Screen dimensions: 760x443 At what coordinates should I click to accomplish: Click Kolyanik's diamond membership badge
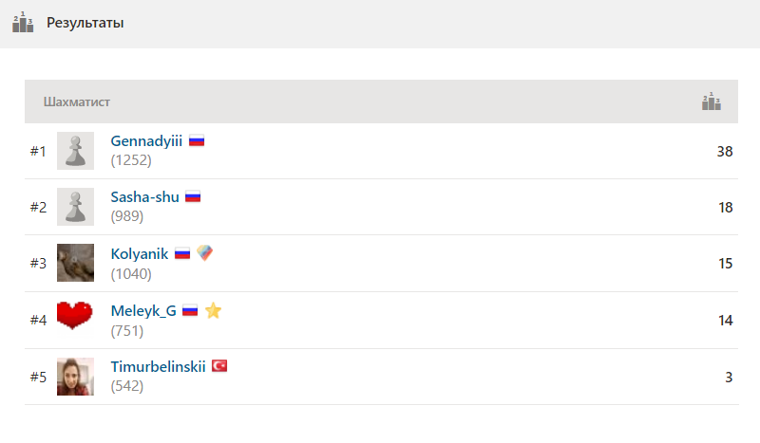click(x=204, y=252)
